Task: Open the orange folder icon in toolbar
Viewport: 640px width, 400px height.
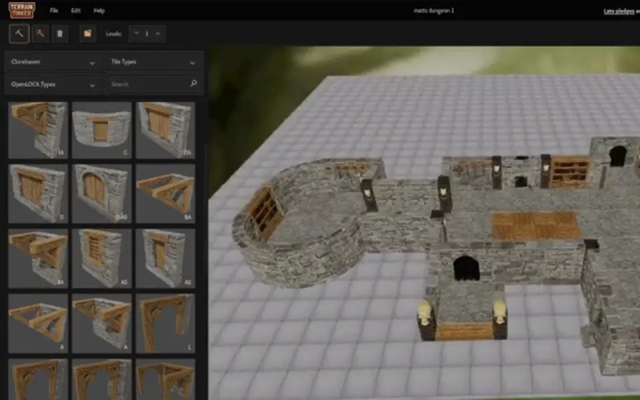Action: point(88,33)
